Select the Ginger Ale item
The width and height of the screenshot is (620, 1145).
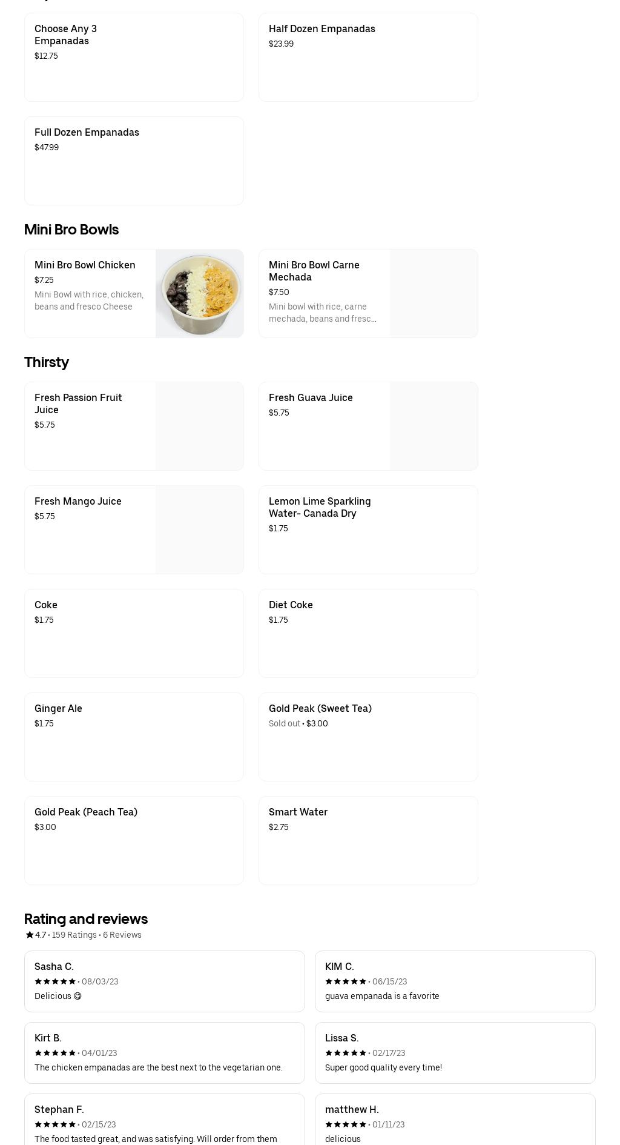click(134, 737)
